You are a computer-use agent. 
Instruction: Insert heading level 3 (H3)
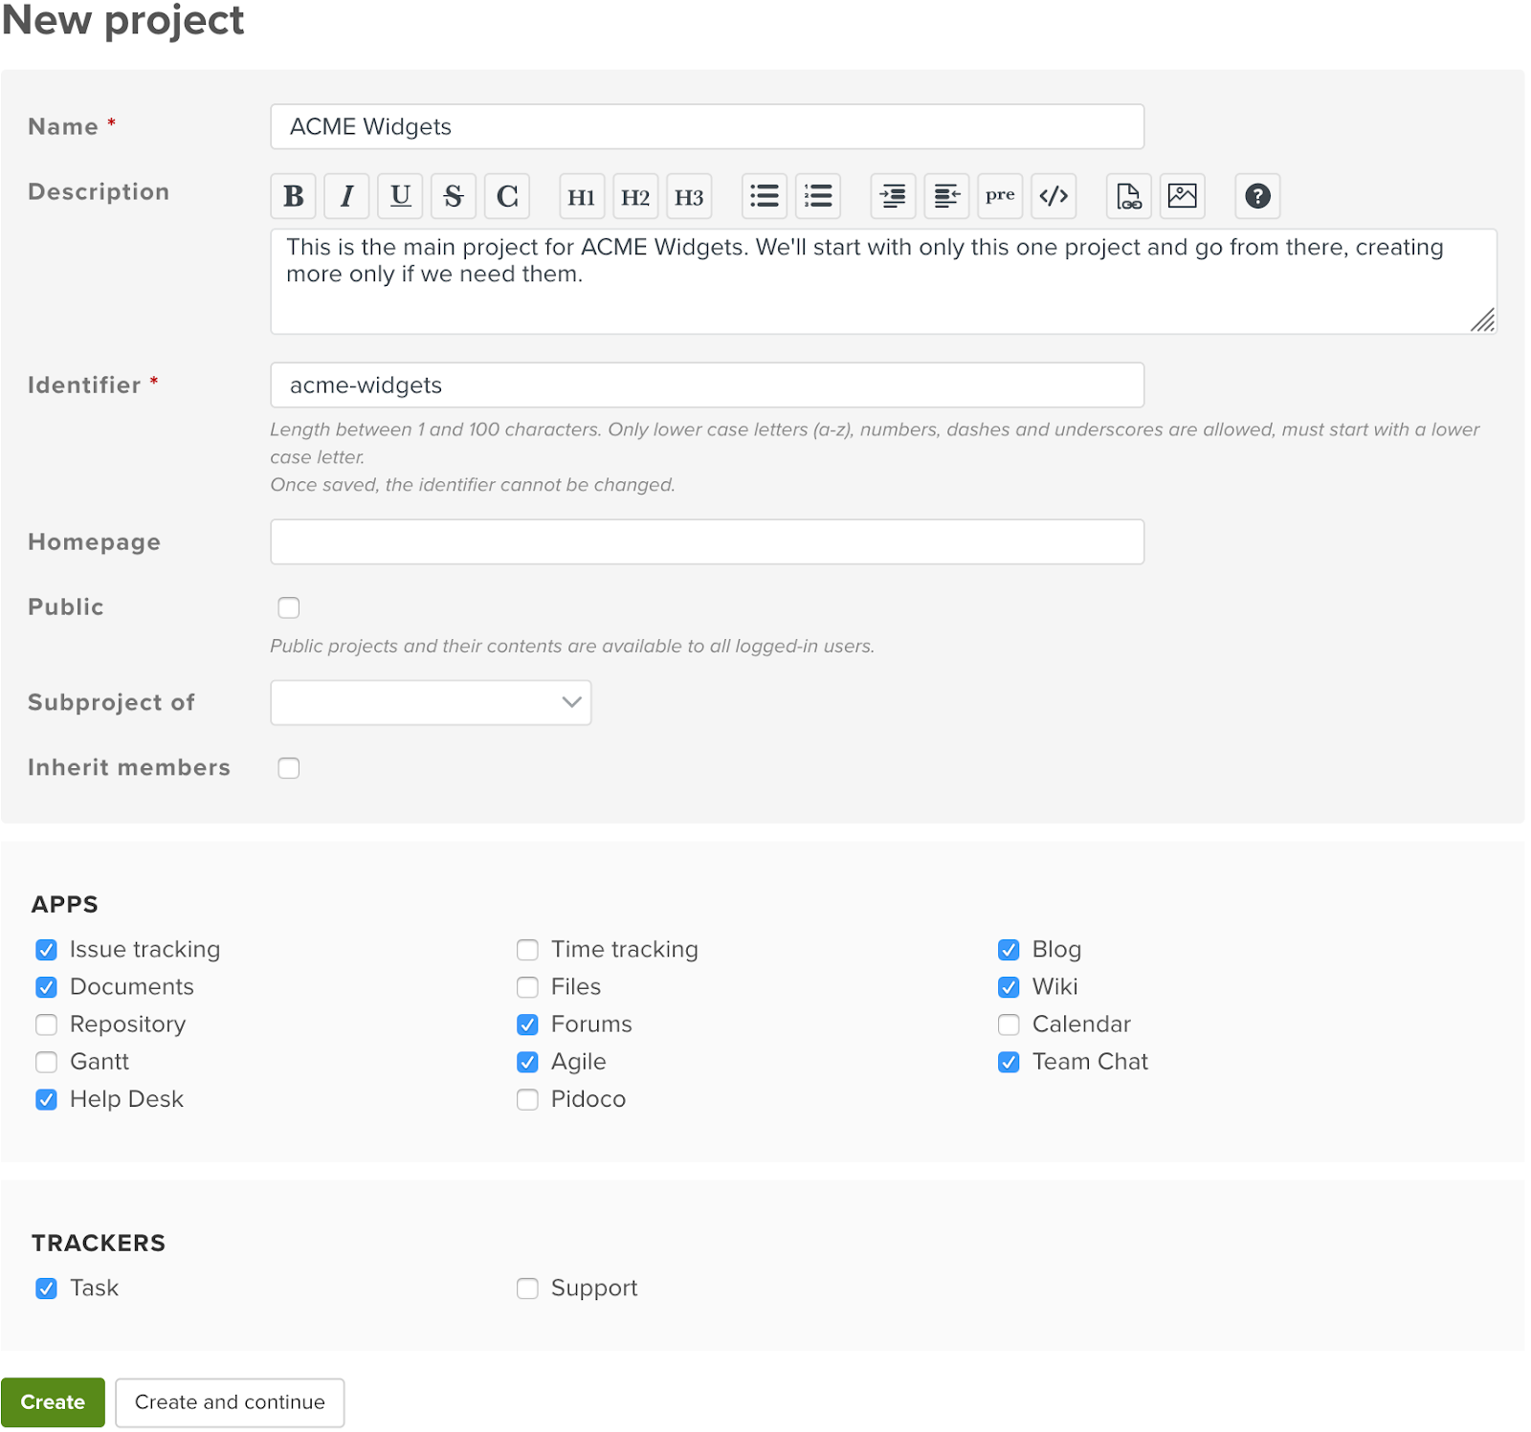[689, 196]
